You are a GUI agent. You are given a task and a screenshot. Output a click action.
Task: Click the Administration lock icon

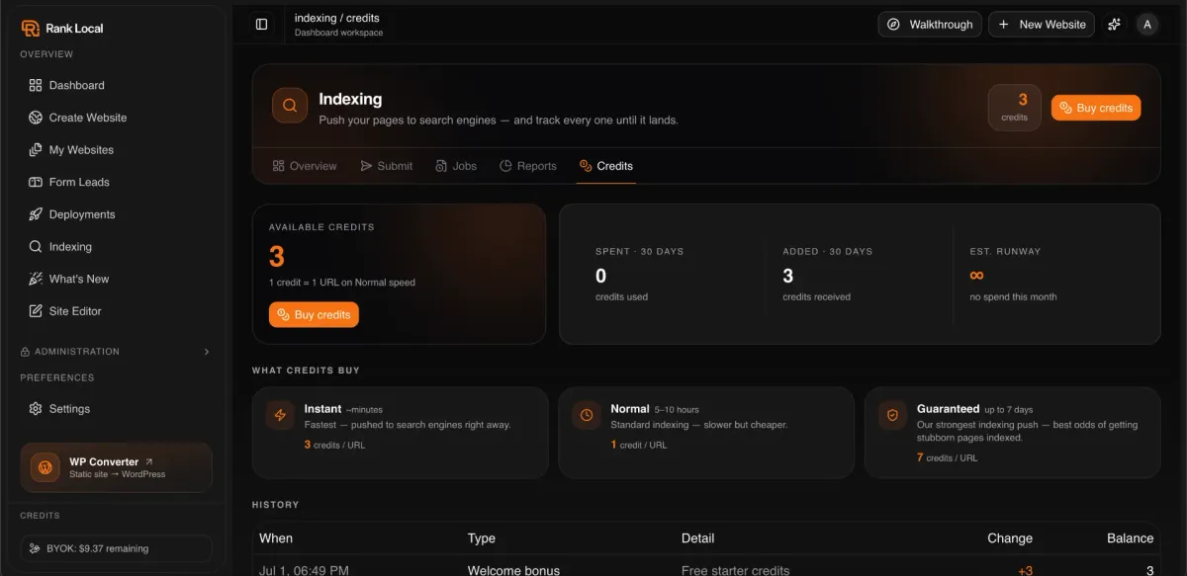(26, 352)
